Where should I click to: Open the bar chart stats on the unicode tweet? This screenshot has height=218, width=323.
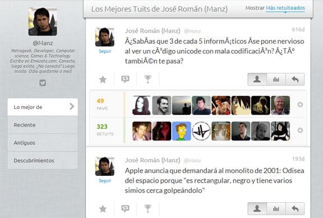pos(276,79)
